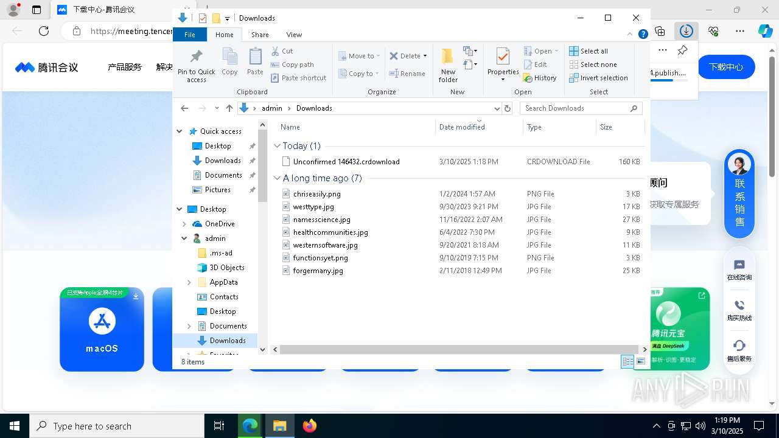Open file History in ribbon
The image size is (779, 438).
540,78
